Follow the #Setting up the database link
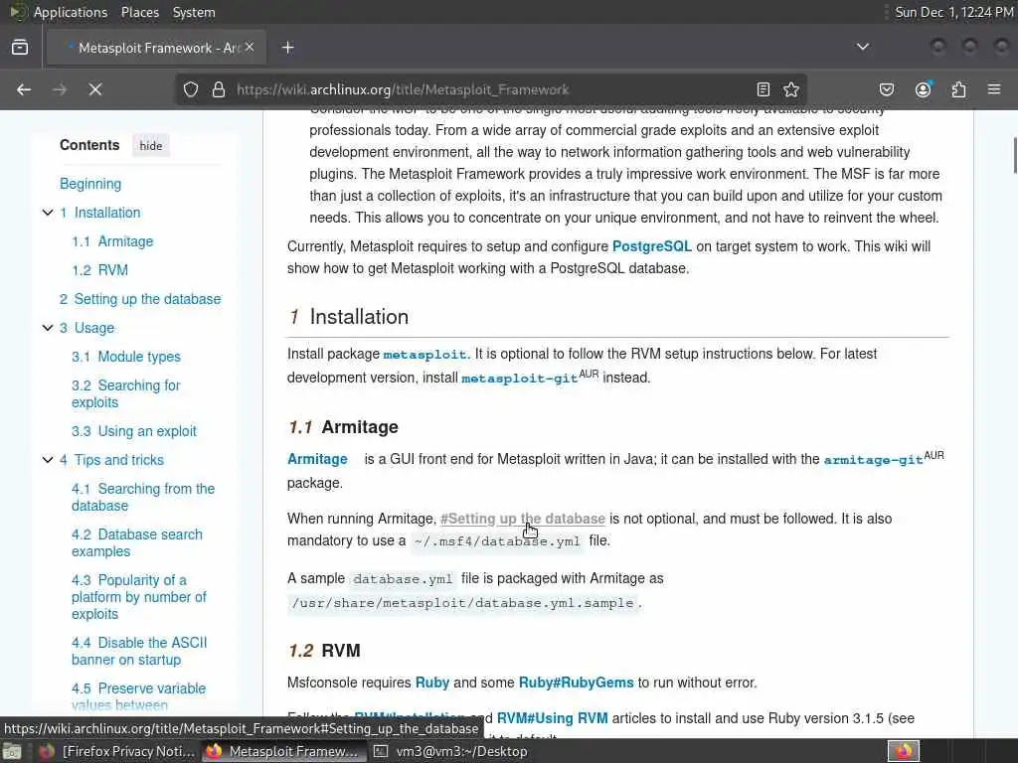Viewport: 1018px width, 763px height. [x=523, y=519]
